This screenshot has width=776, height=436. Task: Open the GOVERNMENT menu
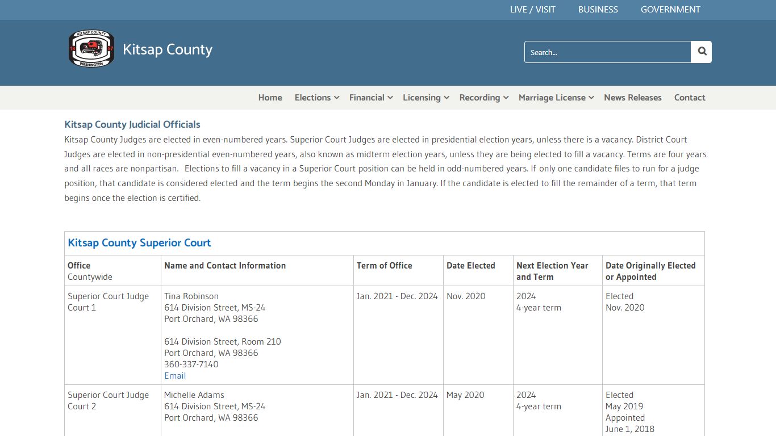[x=670, y=10]
